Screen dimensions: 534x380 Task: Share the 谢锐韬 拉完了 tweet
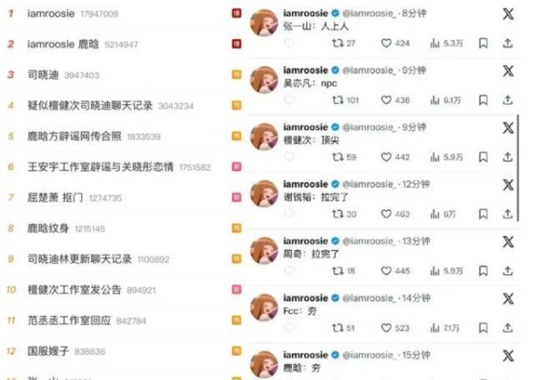click(x=507, y=214)
